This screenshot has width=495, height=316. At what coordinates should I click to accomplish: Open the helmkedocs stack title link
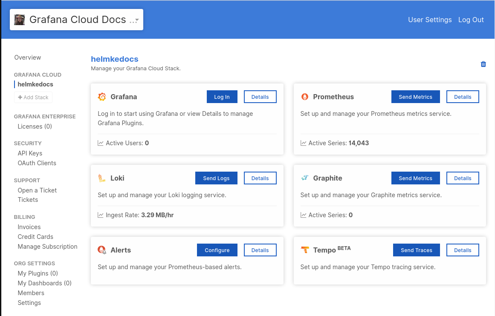115,59
